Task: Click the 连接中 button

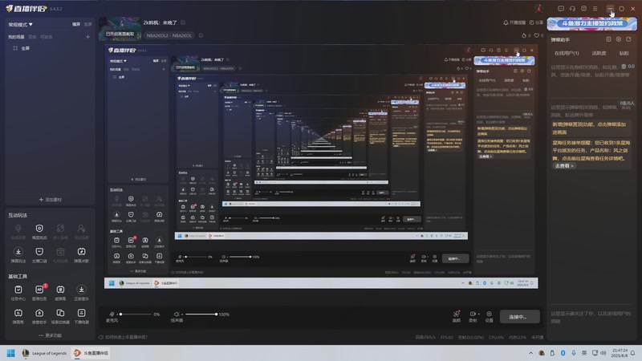Action: (519, 317)
